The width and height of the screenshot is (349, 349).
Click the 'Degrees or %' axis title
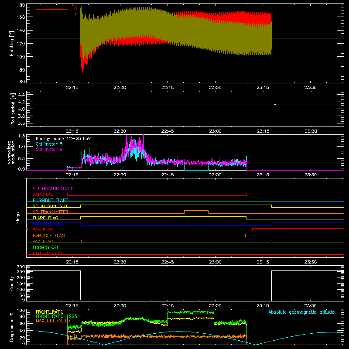(x=12, y=327)
